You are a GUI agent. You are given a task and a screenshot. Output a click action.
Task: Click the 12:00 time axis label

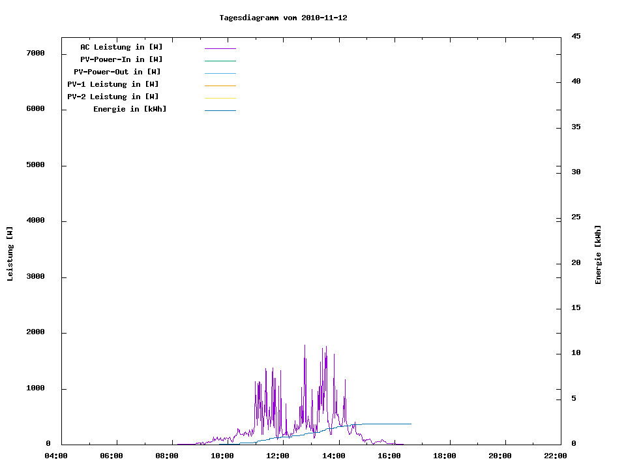click(x=278, y=456)
